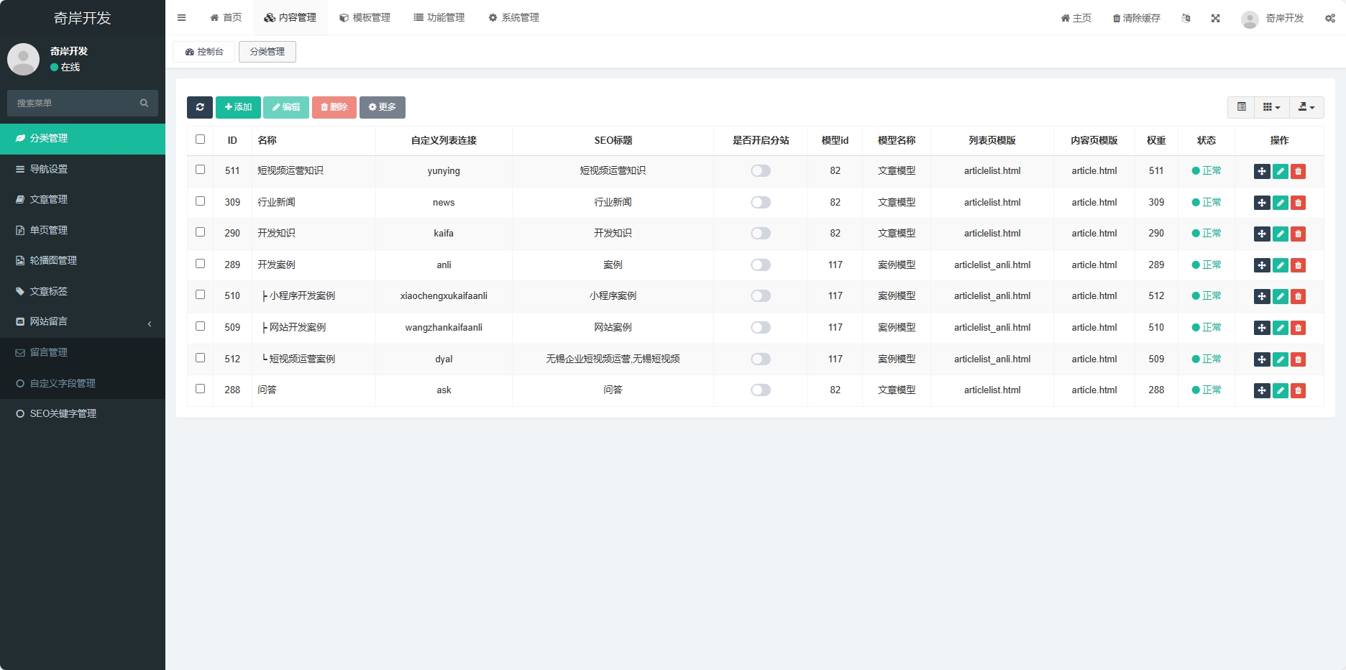Click the 搜索菜单 search input field
1346x670 pixels.
pos(75,104)
